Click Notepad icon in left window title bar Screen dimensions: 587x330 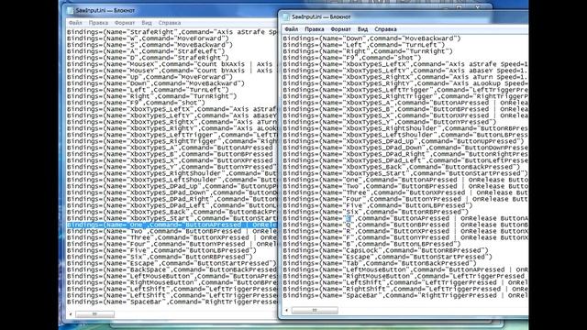(70, 10)
